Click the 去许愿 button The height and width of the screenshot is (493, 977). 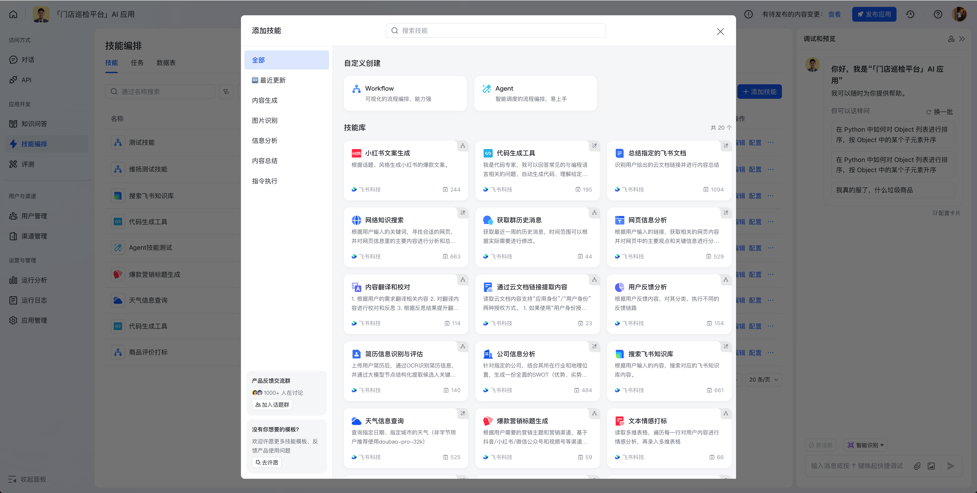267,462
